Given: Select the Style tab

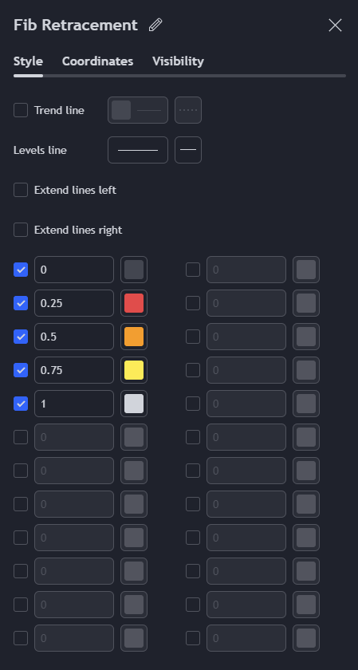Looking at the screenshot, I should pos(28,61).
